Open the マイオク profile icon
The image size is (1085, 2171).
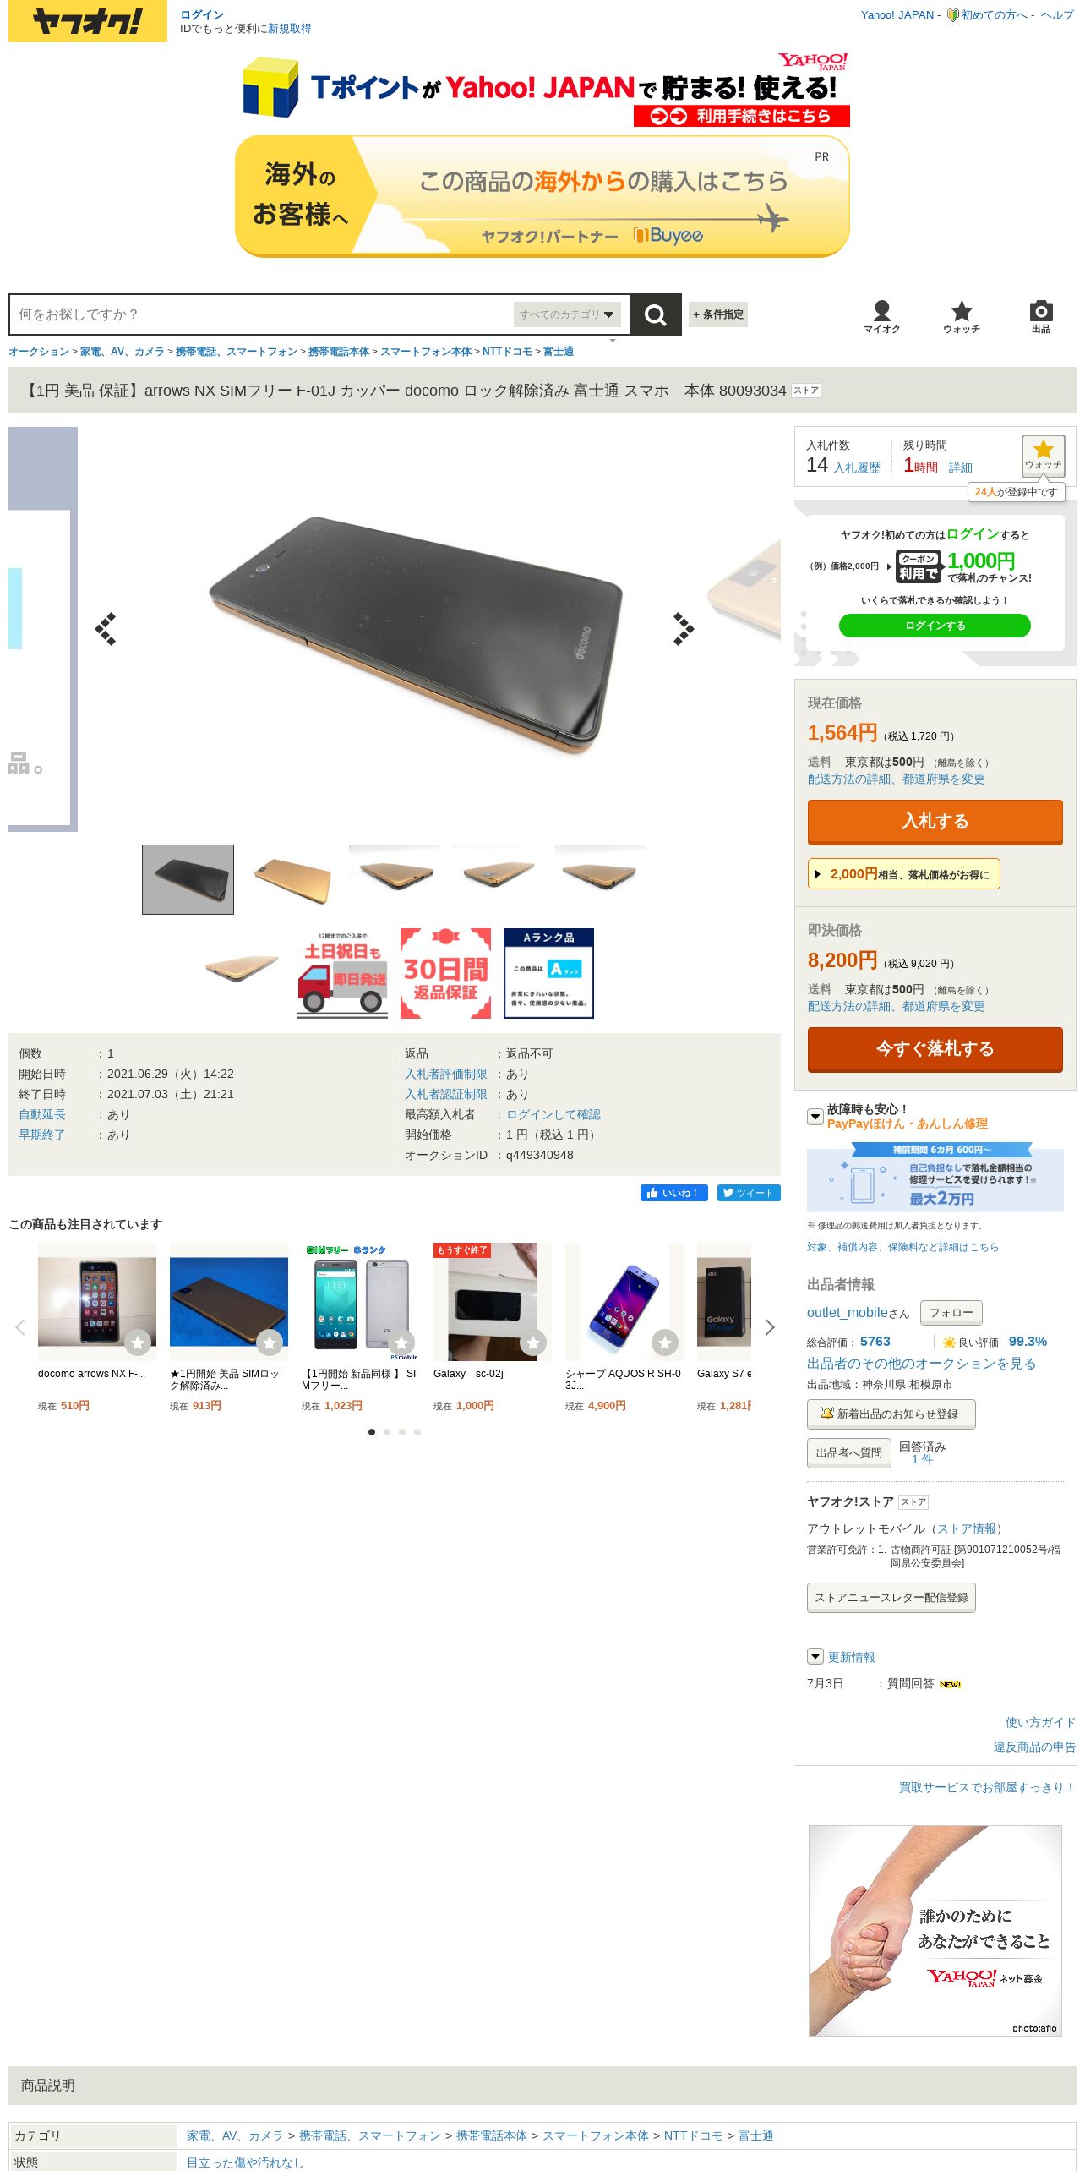click(881, 317)
